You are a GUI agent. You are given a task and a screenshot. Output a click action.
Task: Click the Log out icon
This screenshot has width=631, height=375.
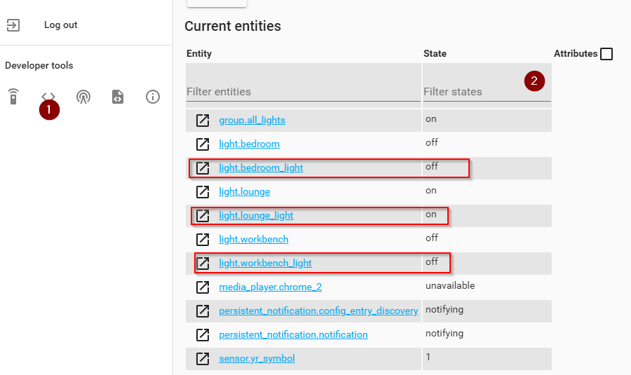click(13, 25)
